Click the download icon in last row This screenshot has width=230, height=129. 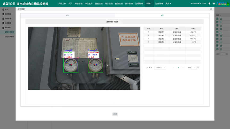(x=221, y=49)
